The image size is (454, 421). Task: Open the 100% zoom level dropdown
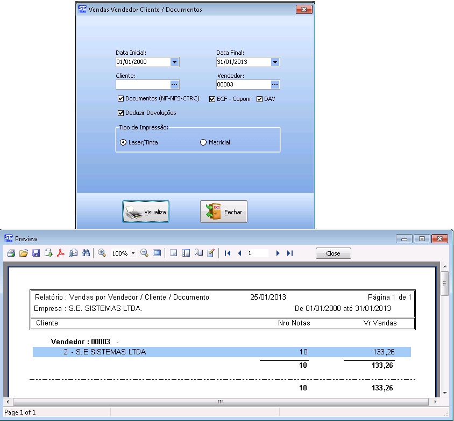(132, 253)
